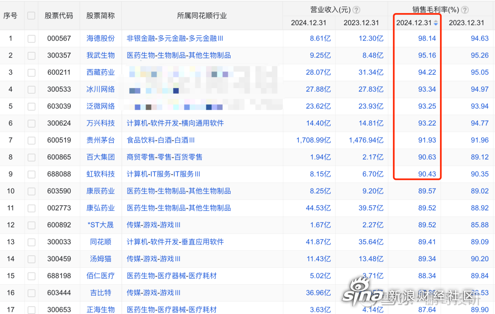Click 股票代码 column header
The height and width of the screenshot is (314, 495).
[x=59, y=16]
